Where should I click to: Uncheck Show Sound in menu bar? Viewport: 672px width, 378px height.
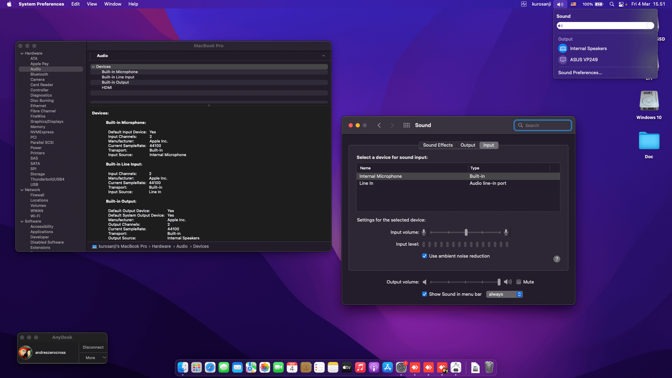click(425, 294)
